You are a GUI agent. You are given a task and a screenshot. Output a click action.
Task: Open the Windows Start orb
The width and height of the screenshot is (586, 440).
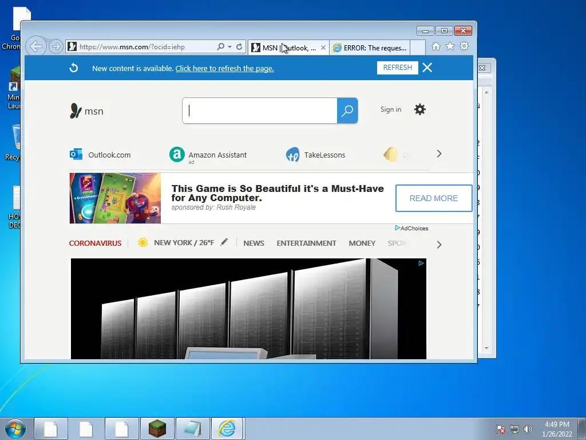[x=15, y=429]
